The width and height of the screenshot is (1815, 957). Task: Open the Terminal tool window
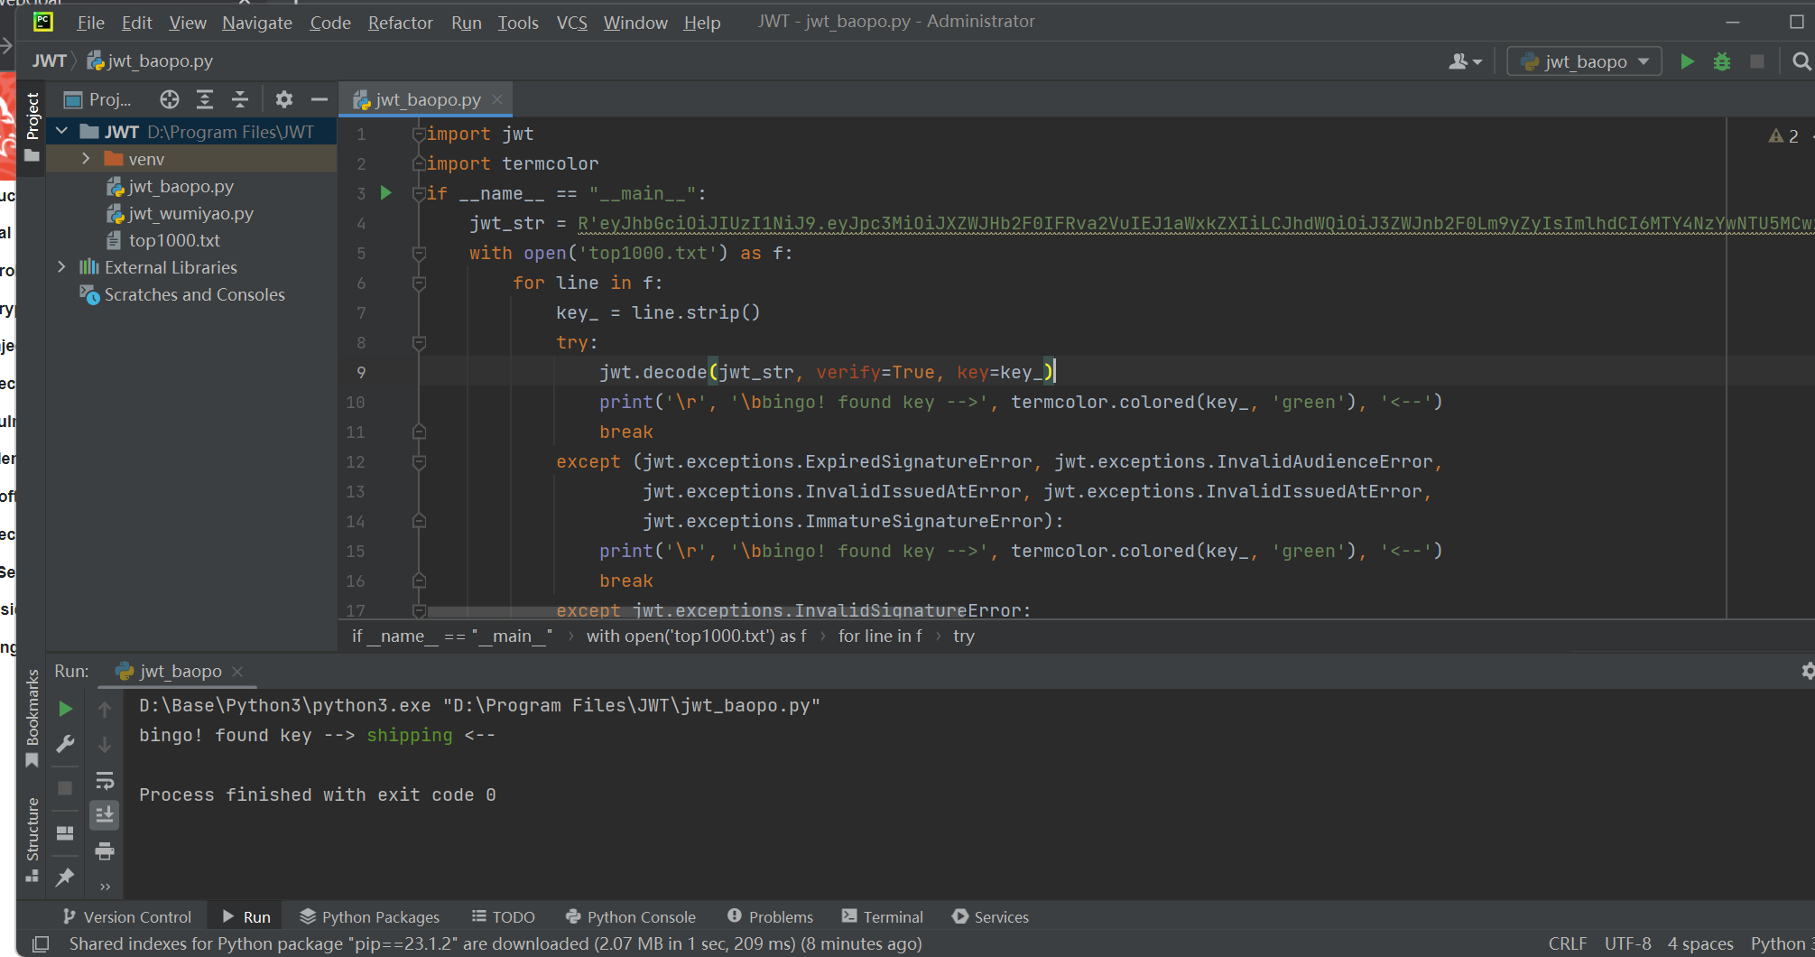(x=882, y=916)
